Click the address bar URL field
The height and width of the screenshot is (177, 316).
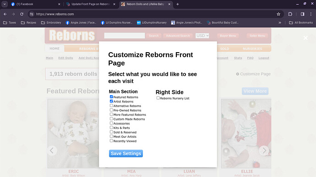coord(153,14)
